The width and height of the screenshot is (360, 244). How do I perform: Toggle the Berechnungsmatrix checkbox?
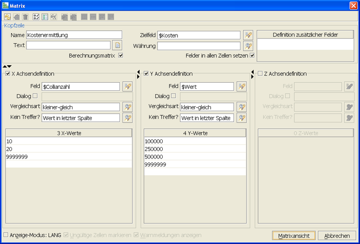pyautogui.click(x=121, y=56)
